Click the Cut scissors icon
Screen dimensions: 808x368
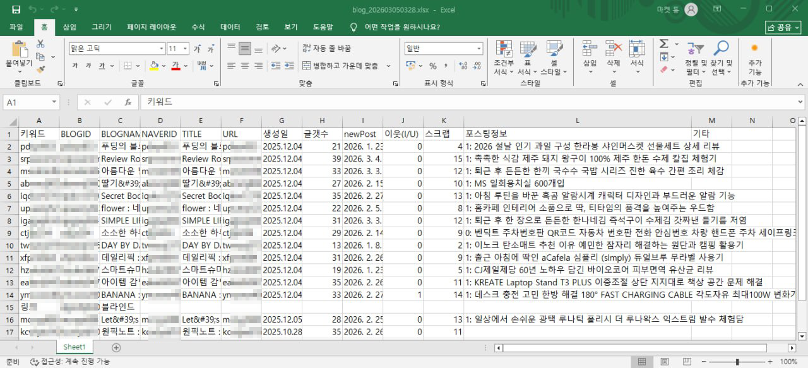pos(40,44)
